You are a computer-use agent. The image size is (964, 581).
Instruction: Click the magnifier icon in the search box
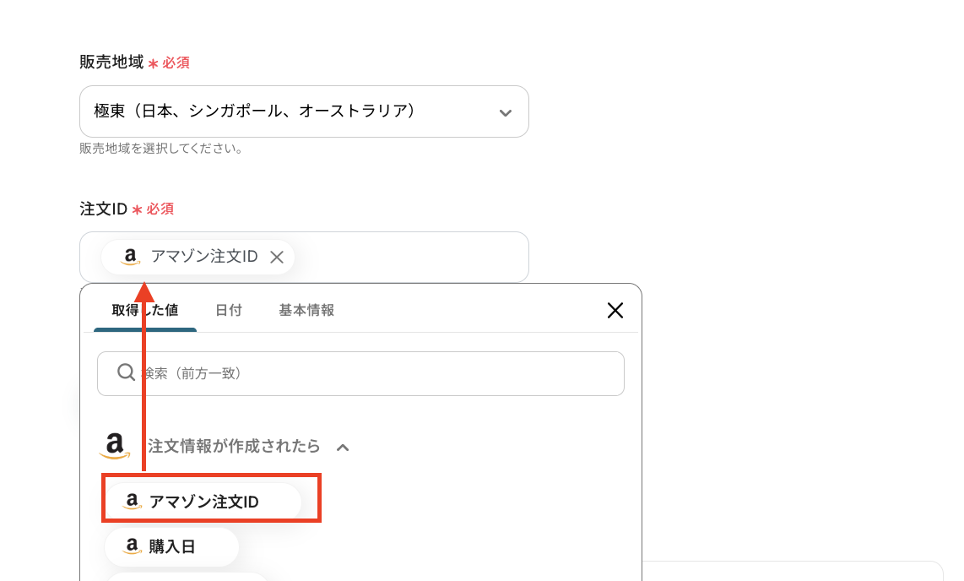126,372
